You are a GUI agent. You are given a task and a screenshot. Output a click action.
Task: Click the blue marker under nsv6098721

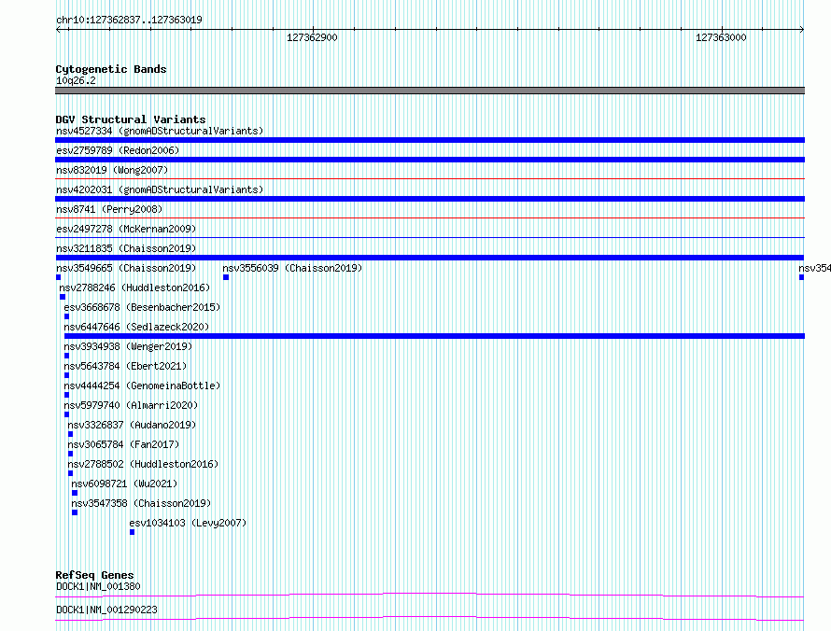pos(75,493)
